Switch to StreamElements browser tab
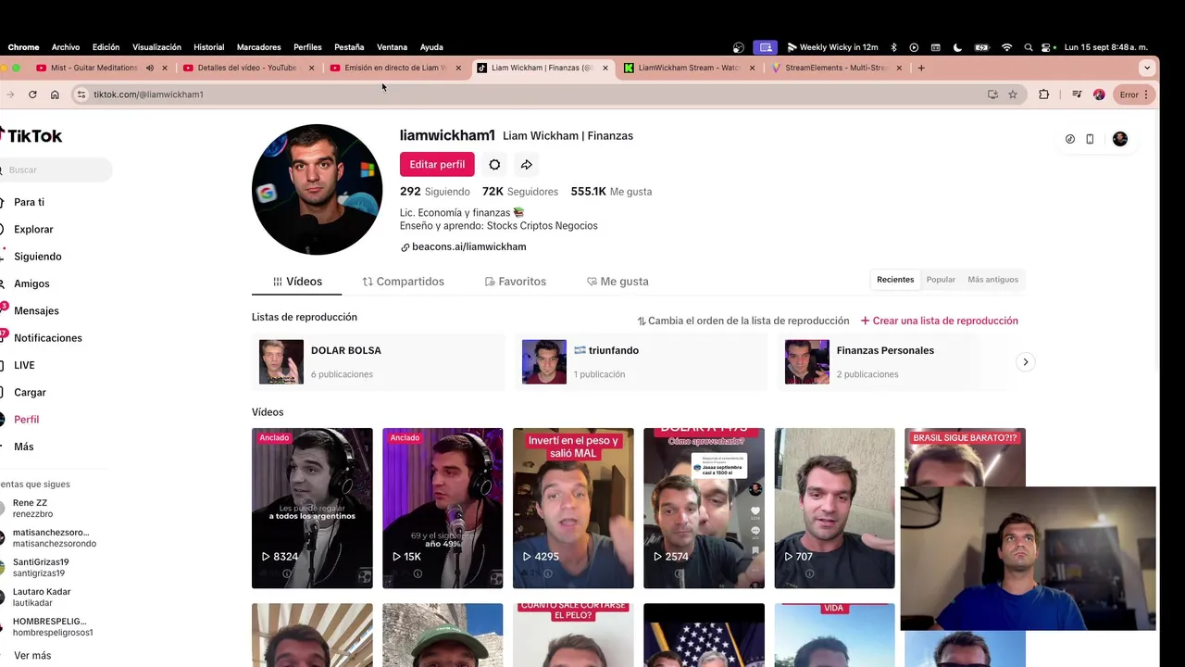Screen dimensions: 1185x667 (836, 68)
